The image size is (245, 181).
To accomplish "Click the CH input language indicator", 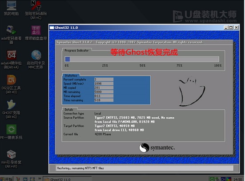I will pos(223,179).
